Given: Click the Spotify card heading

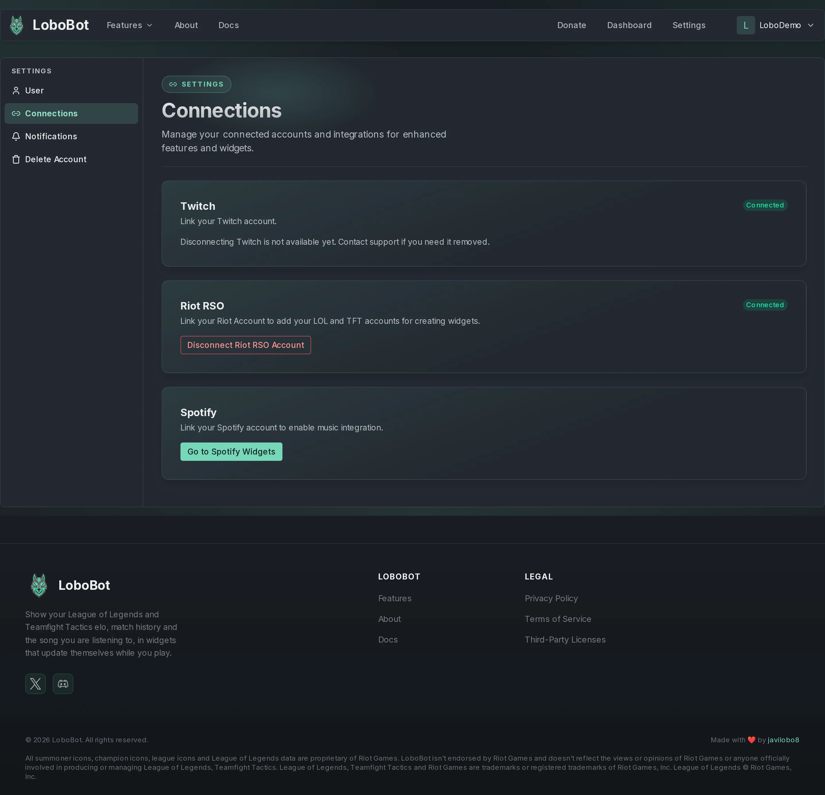Looking at the screenshot, I should (x=198, y=413).
